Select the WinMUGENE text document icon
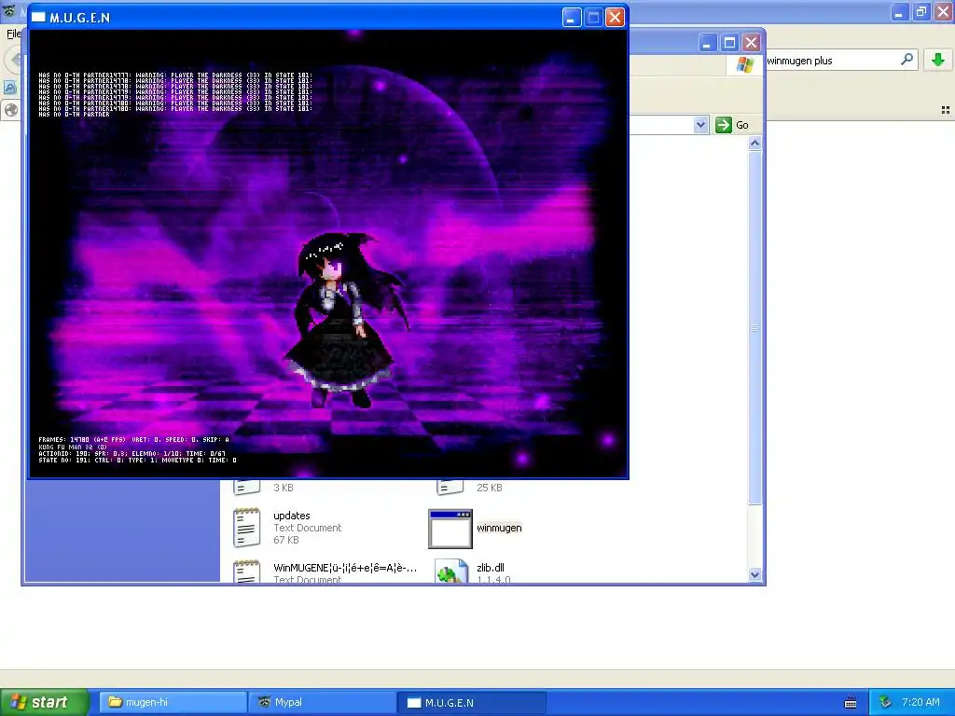The width and height of the screenshot is (955, 716). [x=246, y=572]
